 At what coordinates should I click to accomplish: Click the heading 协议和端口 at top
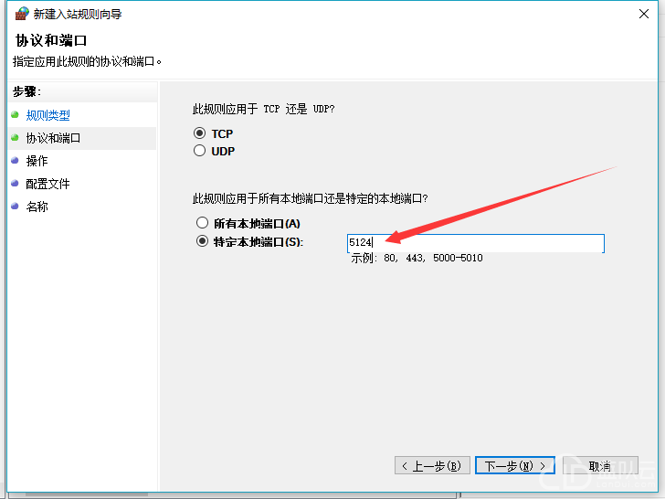click(x=51, y=41)
